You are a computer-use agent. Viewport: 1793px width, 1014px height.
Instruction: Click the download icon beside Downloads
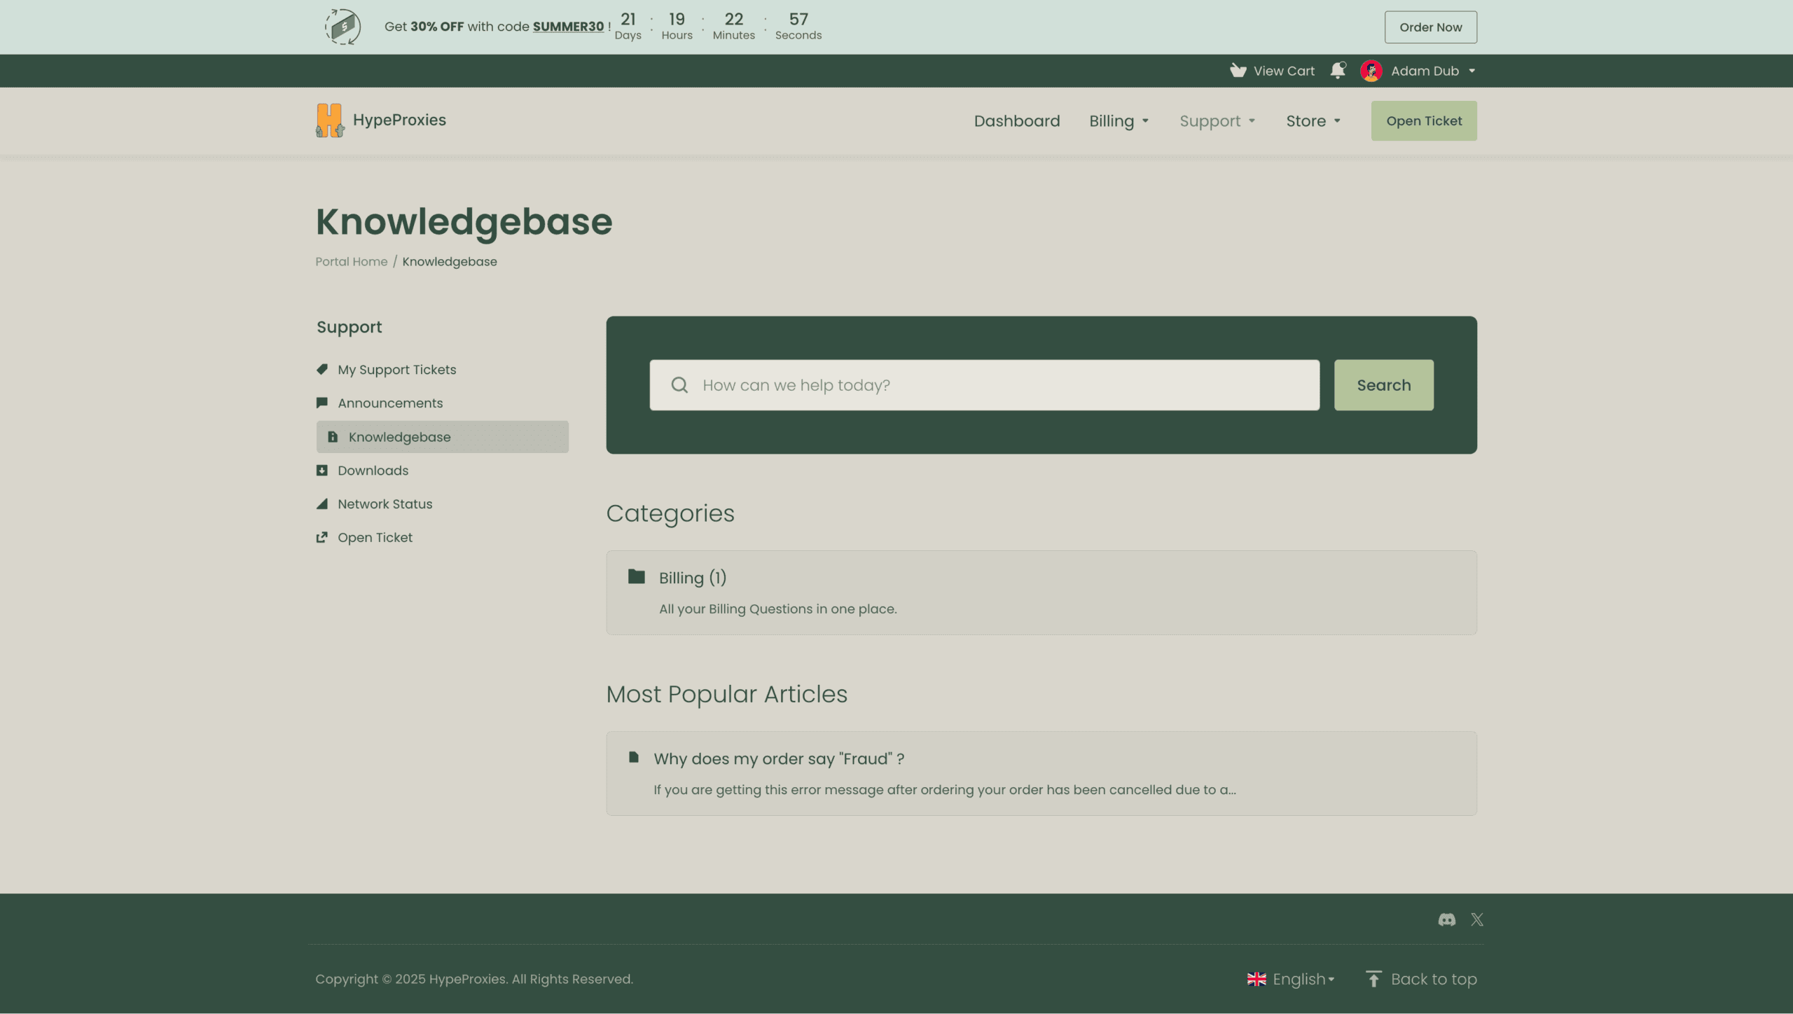click(x=322, y=471)
